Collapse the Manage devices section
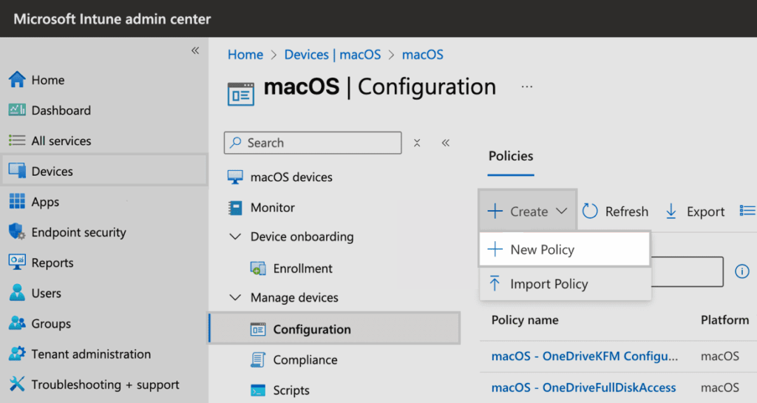 pos(236,298)
